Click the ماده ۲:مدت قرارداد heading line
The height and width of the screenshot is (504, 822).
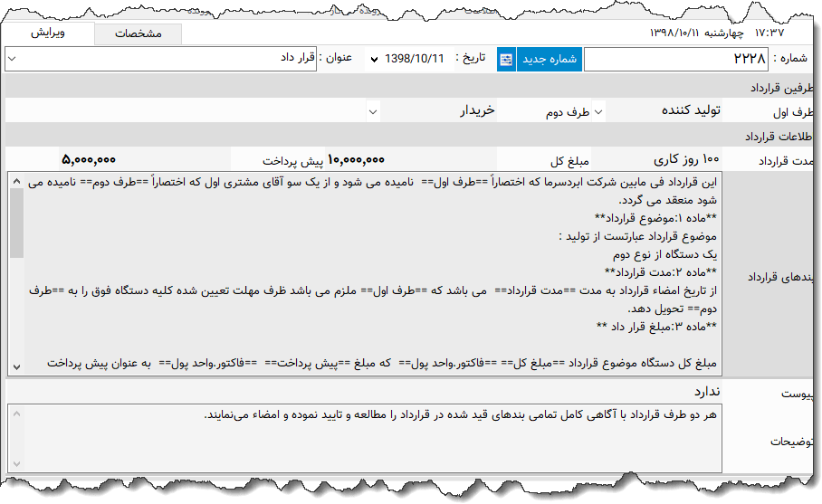click(661, 272)
